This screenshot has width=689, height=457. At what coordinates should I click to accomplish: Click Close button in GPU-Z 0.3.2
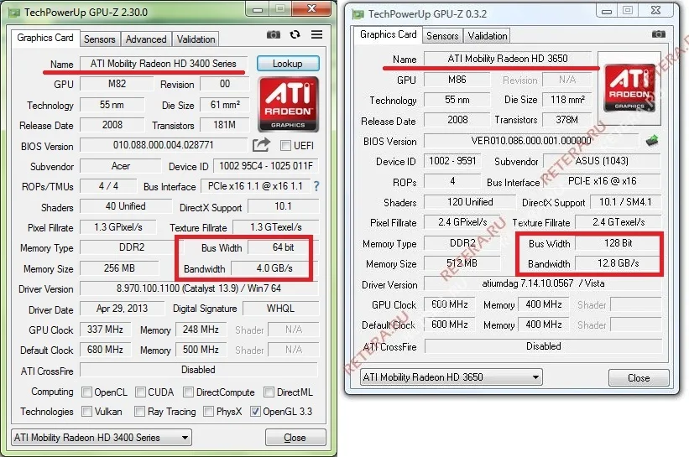tap(639, 378)
